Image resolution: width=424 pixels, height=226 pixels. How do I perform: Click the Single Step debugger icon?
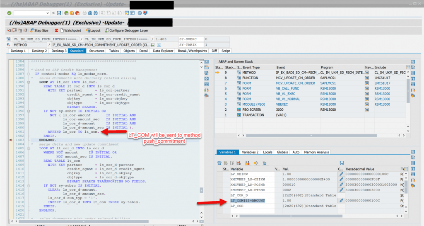9,30
